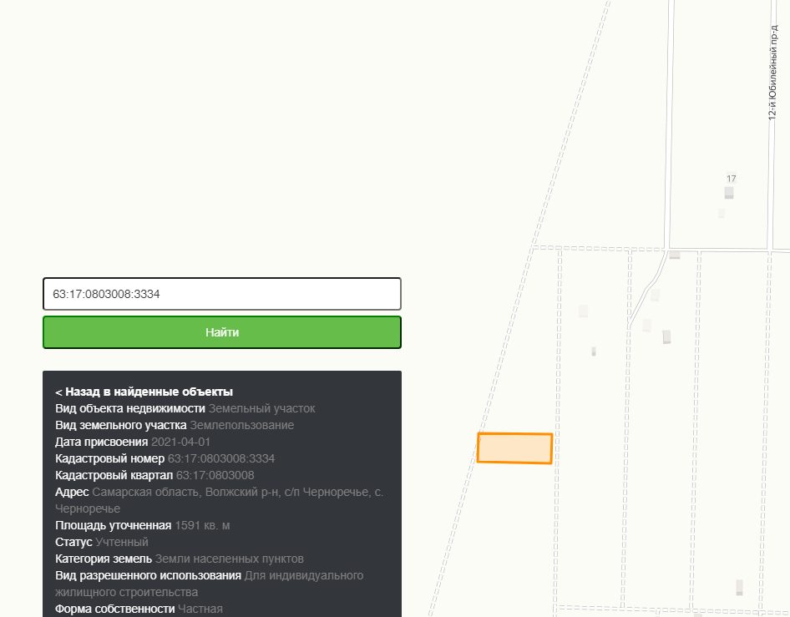The height and width of the screenshot is (617, 790).
Task: Click the cadastral number search field
Action: 221,294
